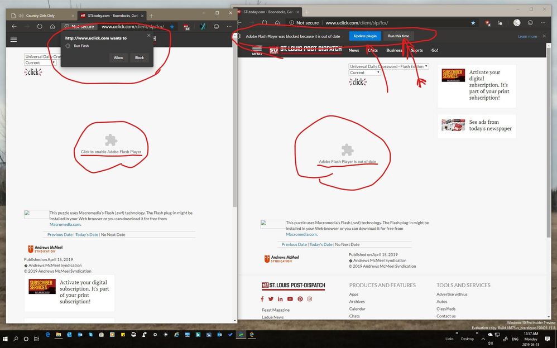Close the uclick.com permission popup
This screenshot has width=557, height=348.
pos(149,36)
